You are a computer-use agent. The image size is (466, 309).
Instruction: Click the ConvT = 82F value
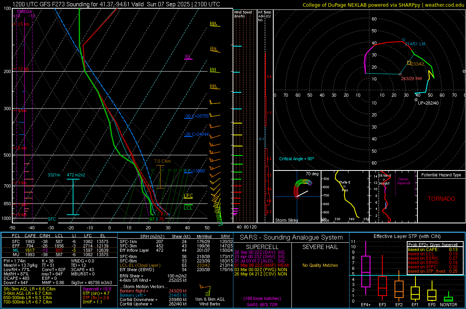(x=54, y=270)
